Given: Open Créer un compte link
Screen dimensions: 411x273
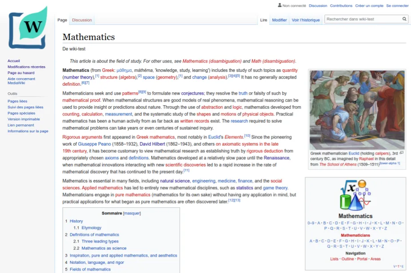Looking at the screenshot, I should click(369, 6).
